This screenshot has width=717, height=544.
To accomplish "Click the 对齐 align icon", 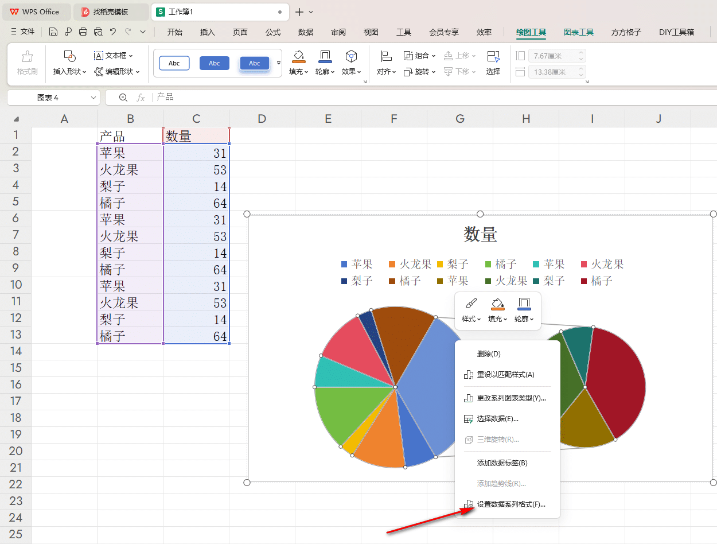I will tap(386, 56).
